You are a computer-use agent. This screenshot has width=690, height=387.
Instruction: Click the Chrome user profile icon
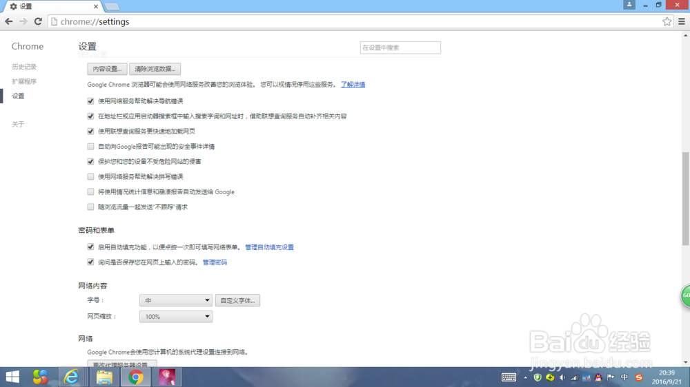[629, 4]
